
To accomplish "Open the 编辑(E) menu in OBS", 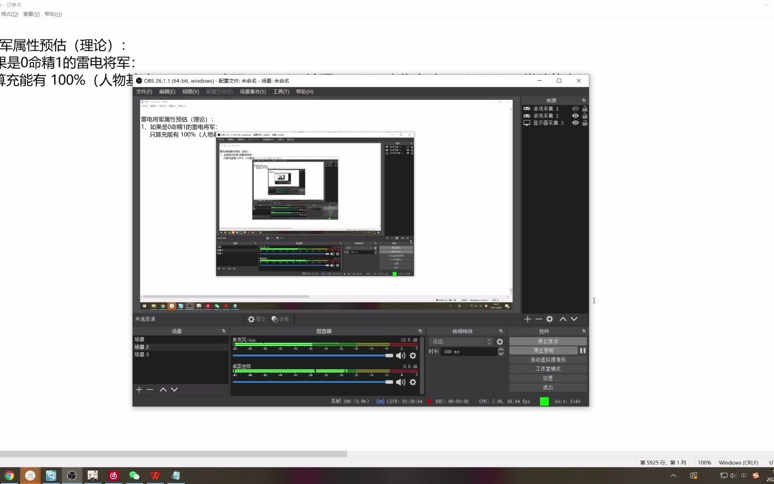I will pyautogui.click(x=167, y=92).
